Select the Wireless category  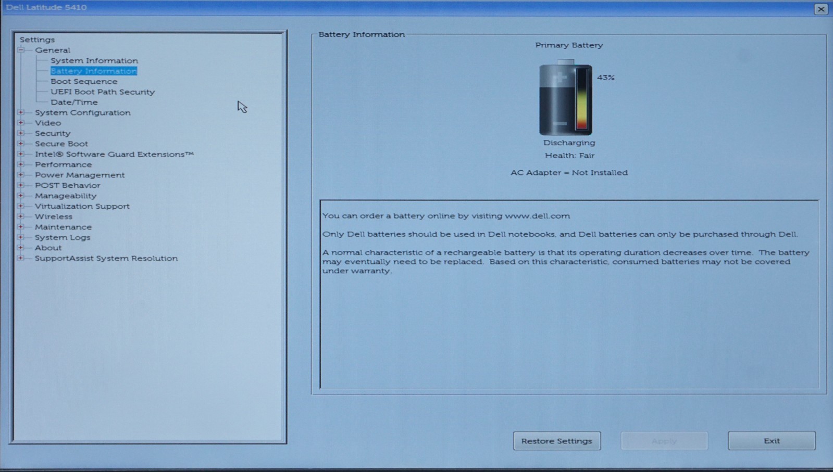click(x=54, y=216)
